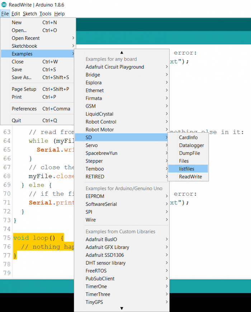Expand the Adafruit SSD1306 examples submenu
This screenshot has height=312, width=251.
tap(122, 255)
